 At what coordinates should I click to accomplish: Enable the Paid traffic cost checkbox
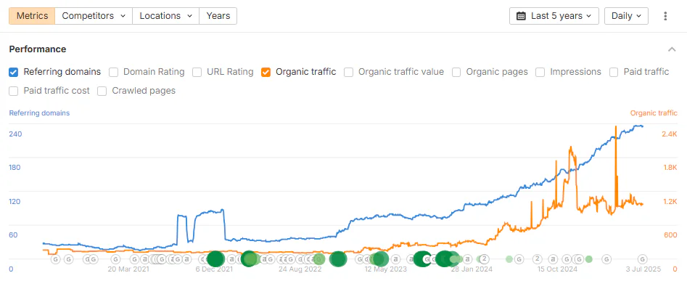coord(14,91)
